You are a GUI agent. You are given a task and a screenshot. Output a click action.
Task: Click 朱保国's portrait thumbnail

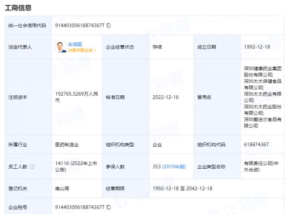(61, 47)
